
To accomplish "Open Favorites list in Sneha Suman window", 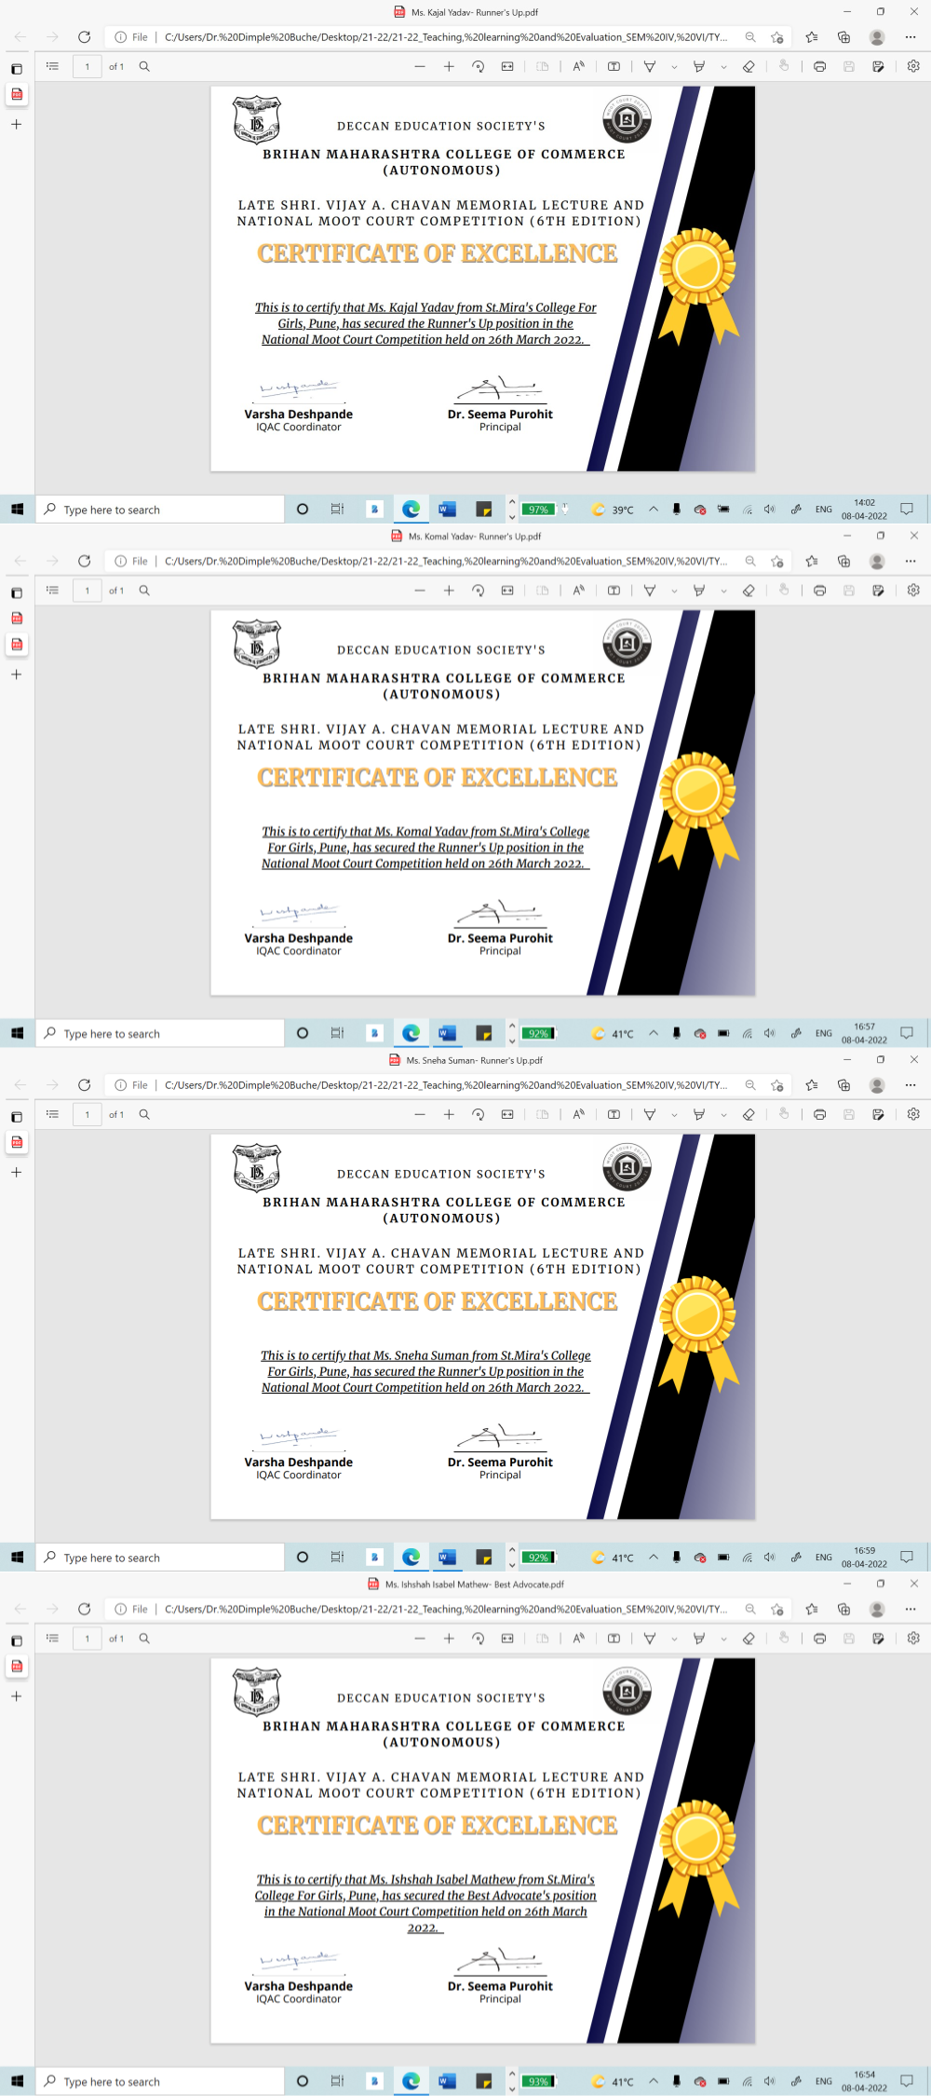I will point(812,1084).
